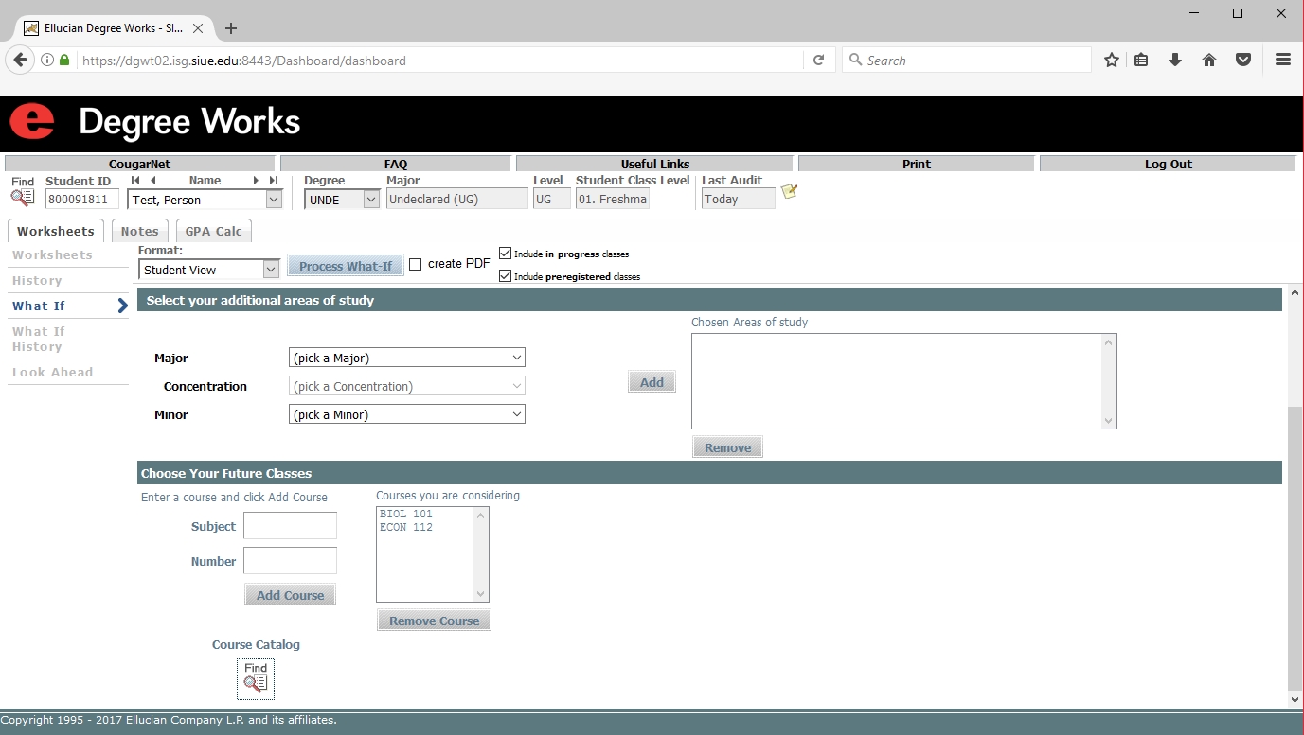The image size is (1304, 735).
Task: Click the Process What-If button
Action: pos(345,266)
